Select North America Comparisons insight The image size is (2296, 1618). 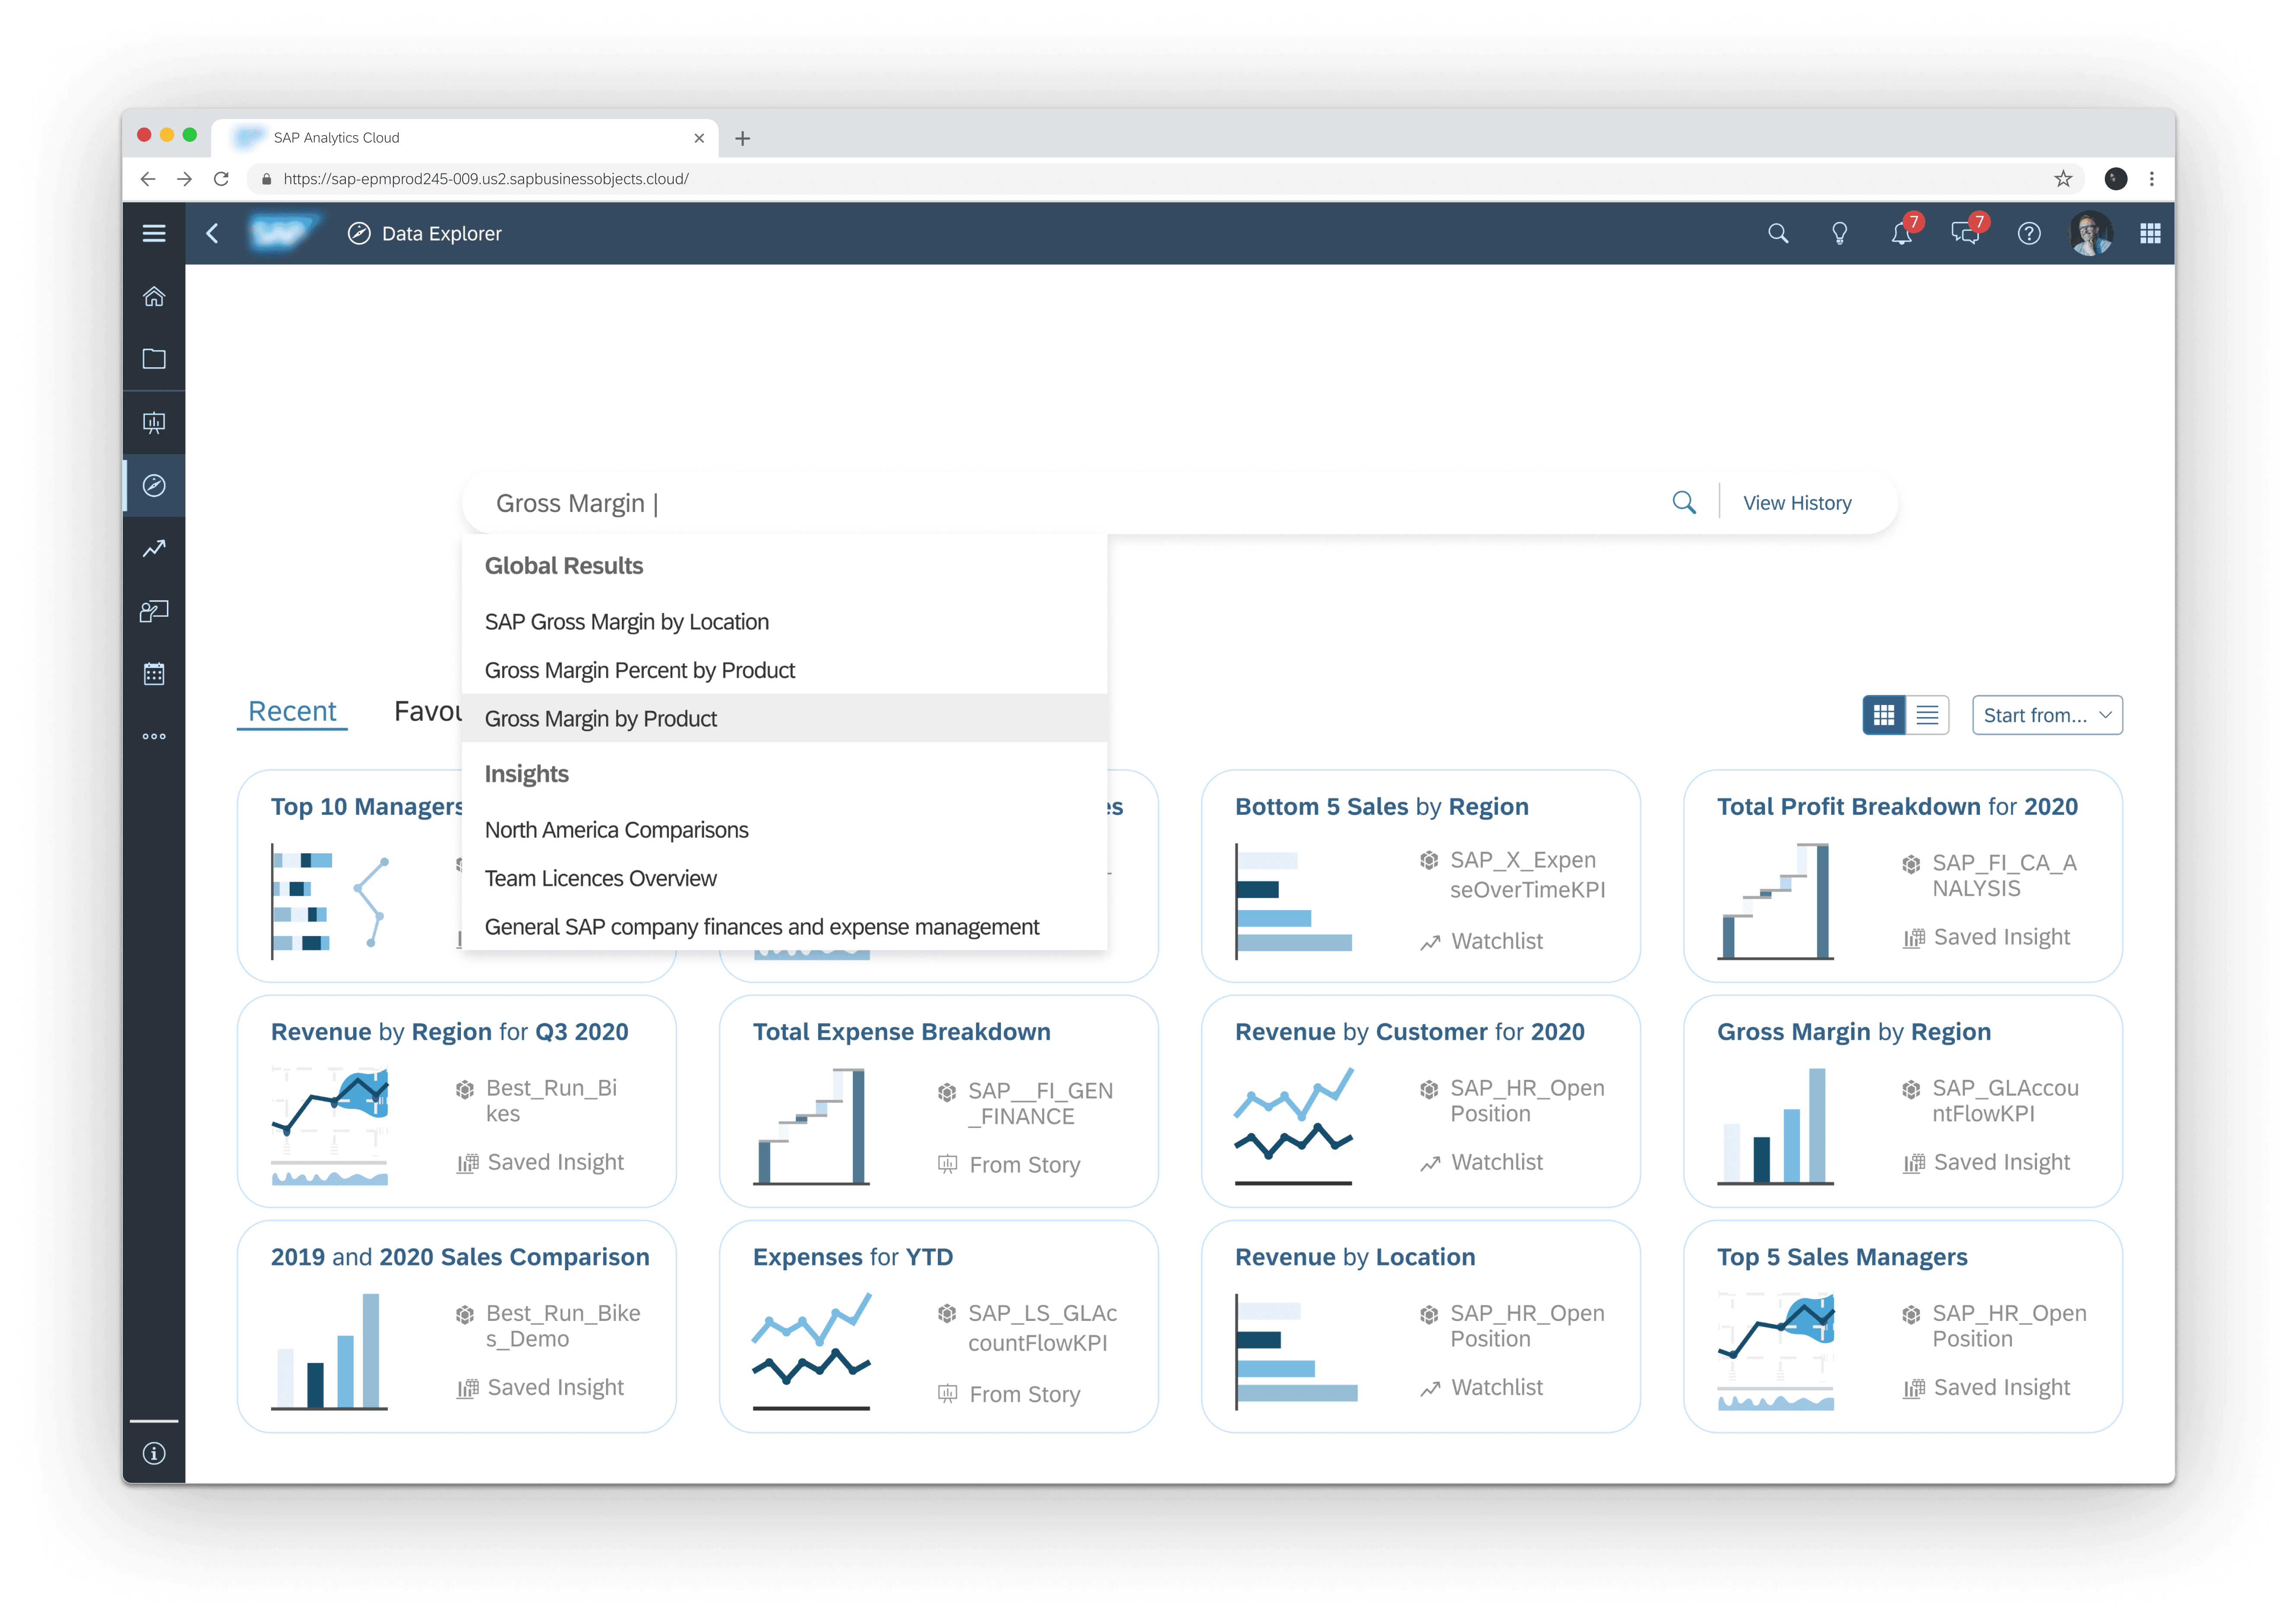click(784, 830)
